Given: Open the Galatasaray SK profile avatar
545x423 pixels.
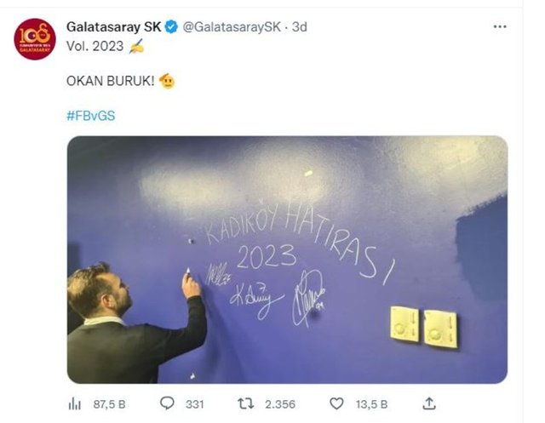Looking at the screenshot, I should click(x=35, y=39).
